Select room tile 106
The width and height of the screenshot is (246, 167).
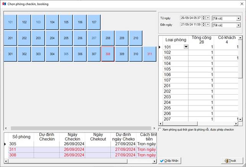coord(80,22)
